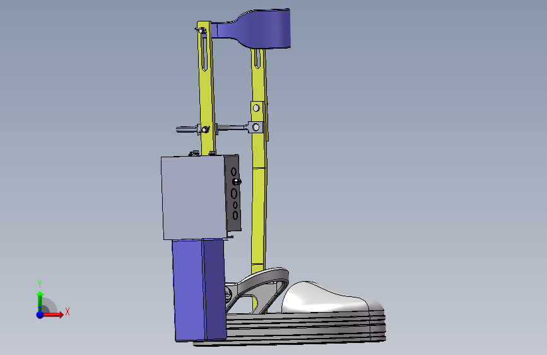Select the blue rectangular box under the gray box

[199, 290]
